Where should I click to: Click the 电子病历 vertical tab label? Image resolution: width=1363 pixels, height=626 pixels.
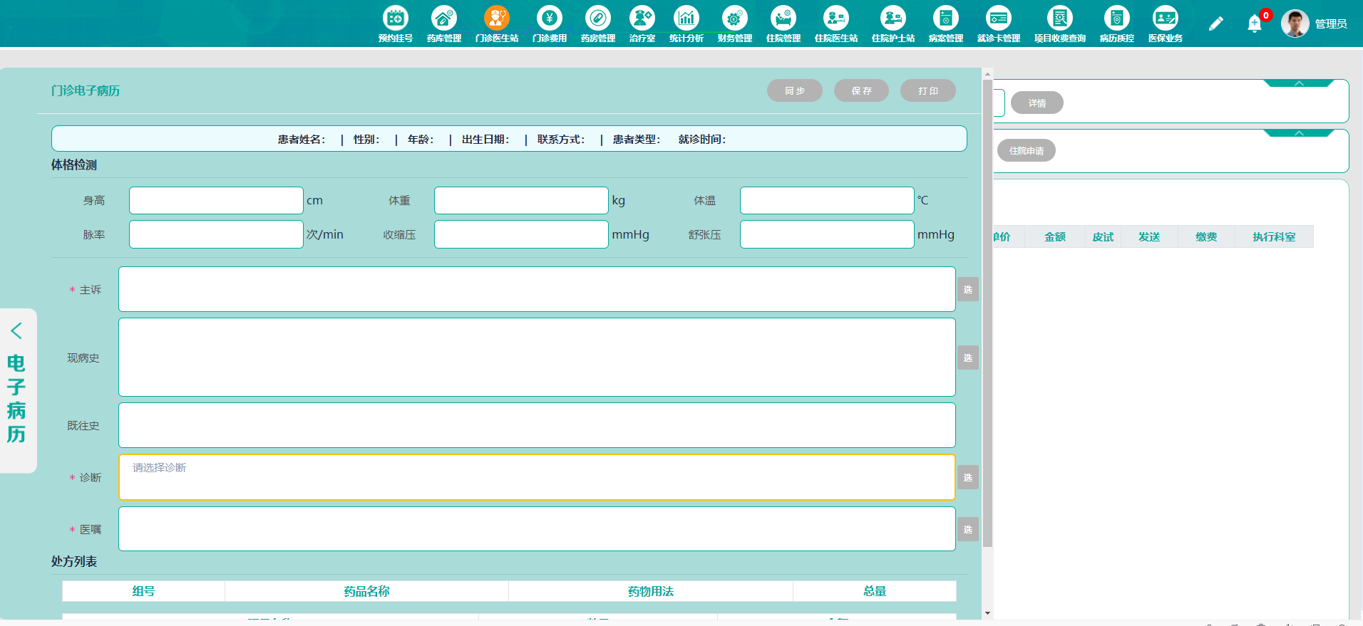16,399
